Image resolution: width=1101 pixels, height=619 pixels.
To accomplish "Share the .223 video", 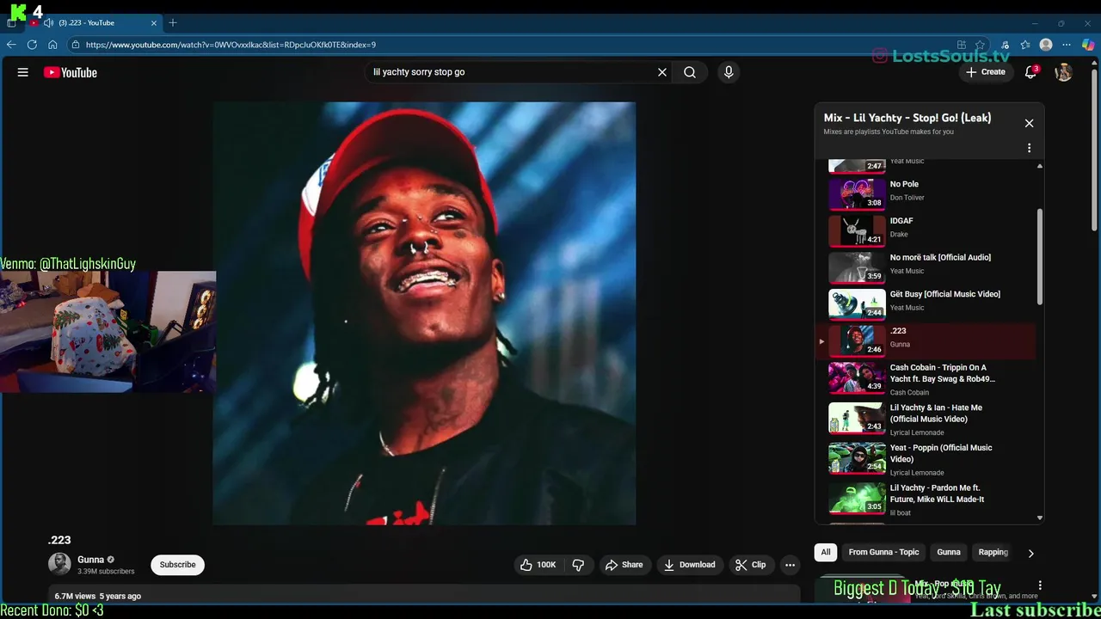I will tap(624, 565).
